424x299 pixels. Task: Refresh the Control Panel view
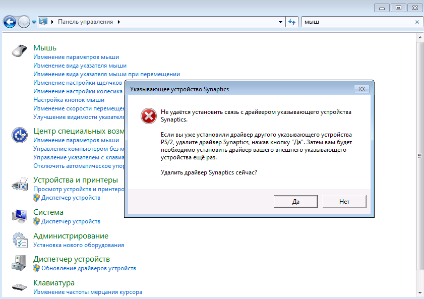tap(292, 22)
